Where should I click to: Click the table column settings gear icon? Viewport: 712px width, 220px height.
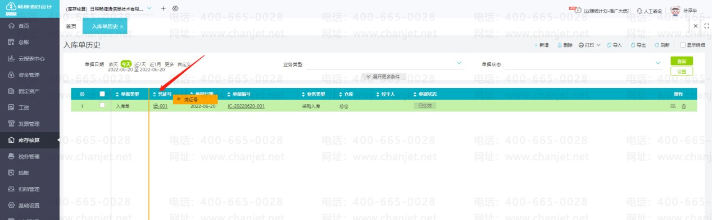[x=82, y=94]
